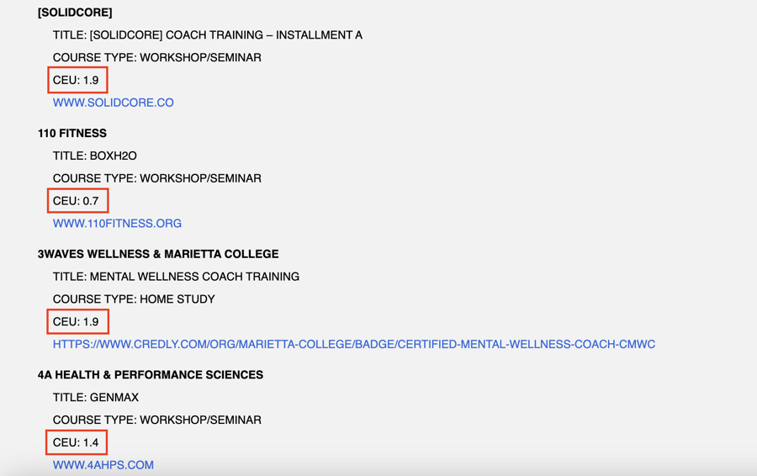Viewport: 757px width, 476px height.
Task: Click the Mental Wellness Coach Training title
Action: click(x=176, y=277)
